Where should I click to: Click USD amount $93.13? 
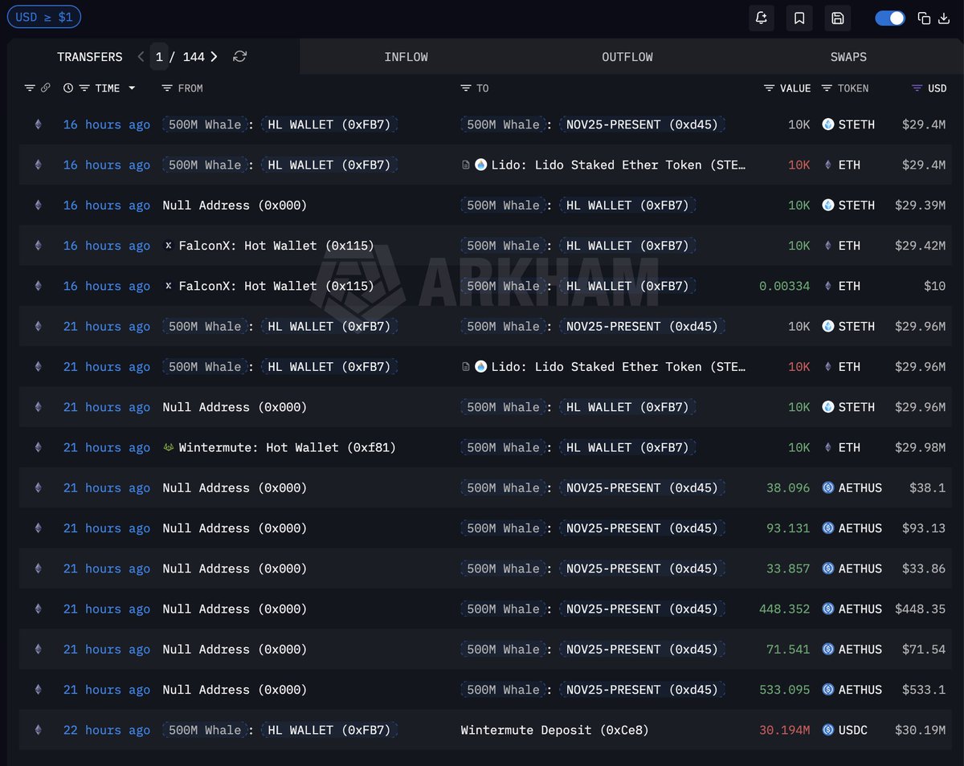[x=924, y=528]
